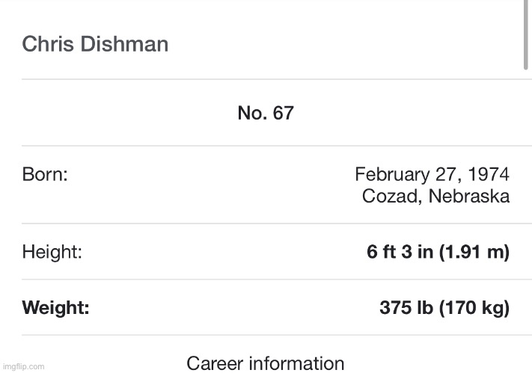Click the imgflip.com watermark

coord(23,366)
